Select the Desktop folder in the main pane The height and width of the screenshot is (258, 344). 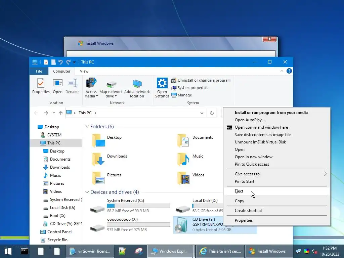tap(107, 140)
